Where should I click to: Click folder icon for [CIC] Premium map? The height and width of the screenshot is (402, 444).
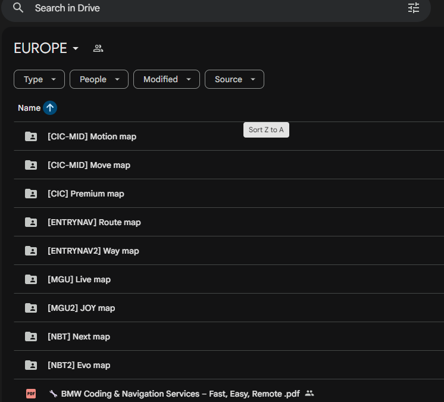click(x=31, y=194)
